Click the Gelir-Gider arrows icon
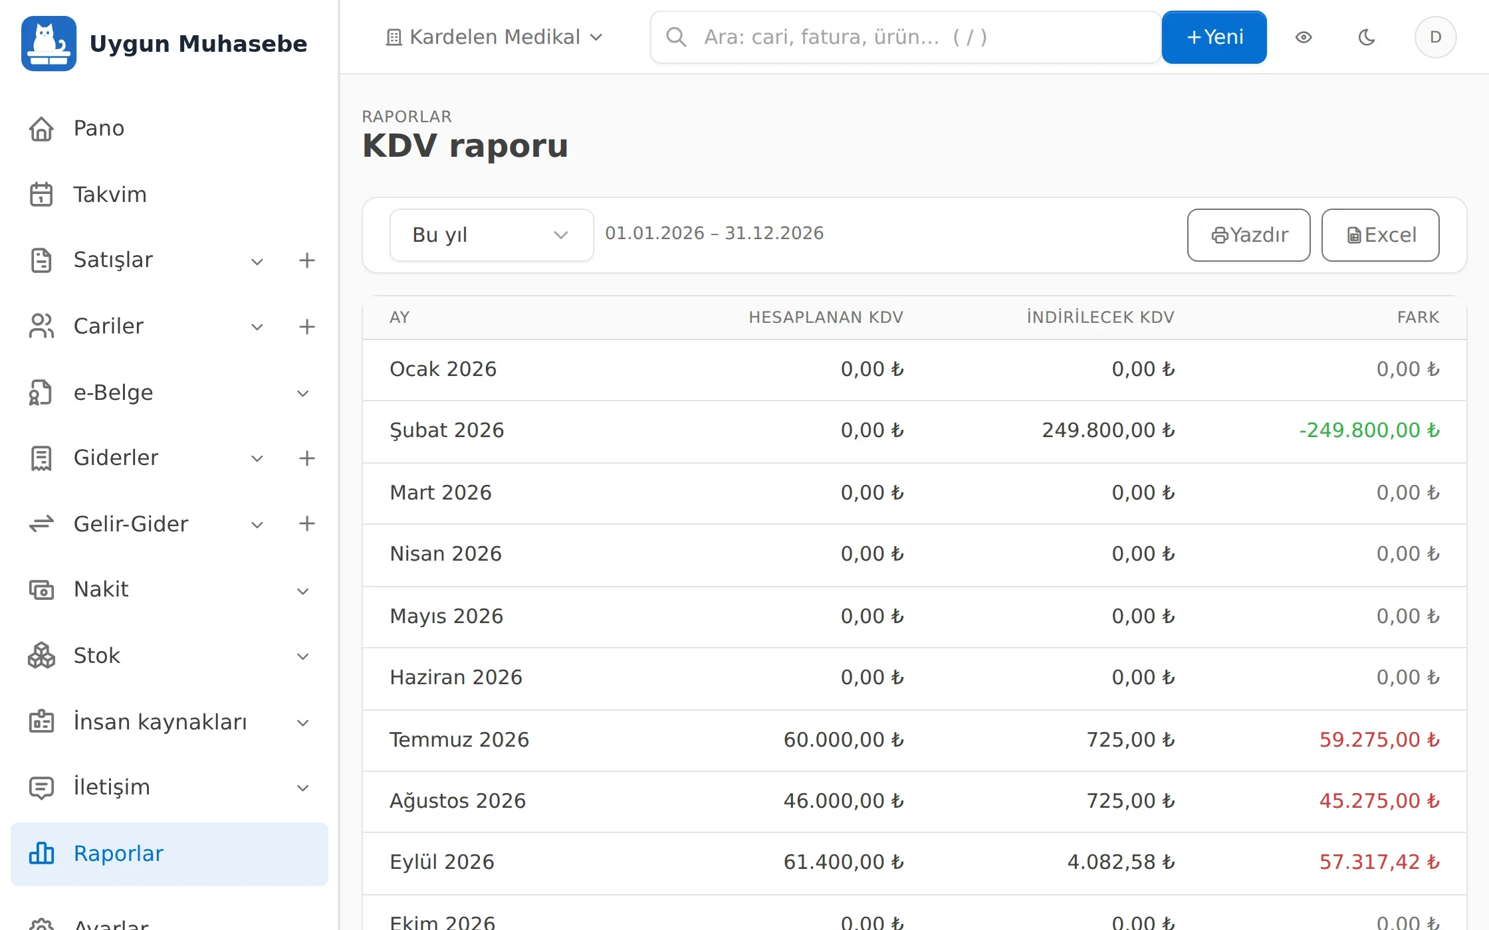 point(41,524)
